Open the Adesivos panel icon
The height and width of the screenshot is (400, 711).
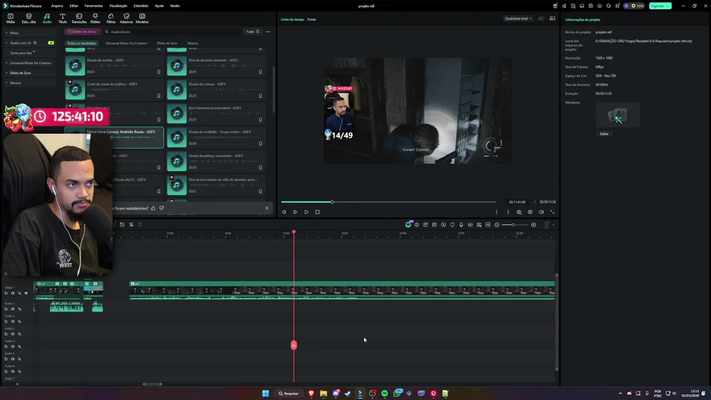127,18
